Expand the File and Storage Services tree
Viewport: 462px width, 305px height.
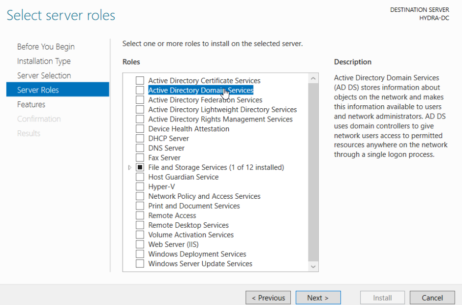pyautogui.click(x=129, y=167)
